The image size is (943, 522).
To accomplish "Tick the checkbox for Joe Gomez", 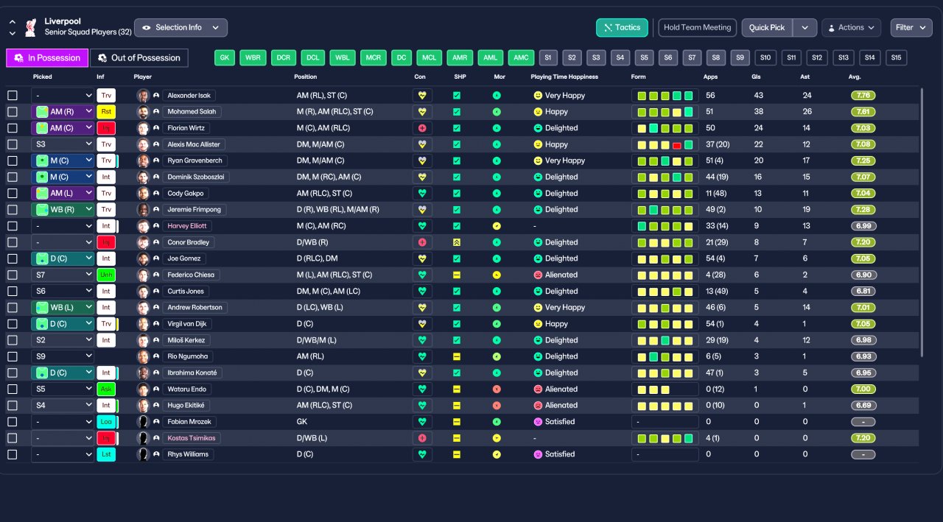I will coord(13,258).
